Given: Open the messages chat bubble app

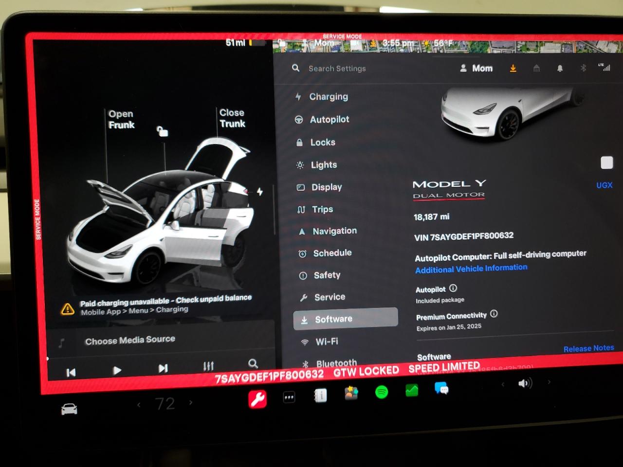Looking at the screenshot, I should pos(441,388).
